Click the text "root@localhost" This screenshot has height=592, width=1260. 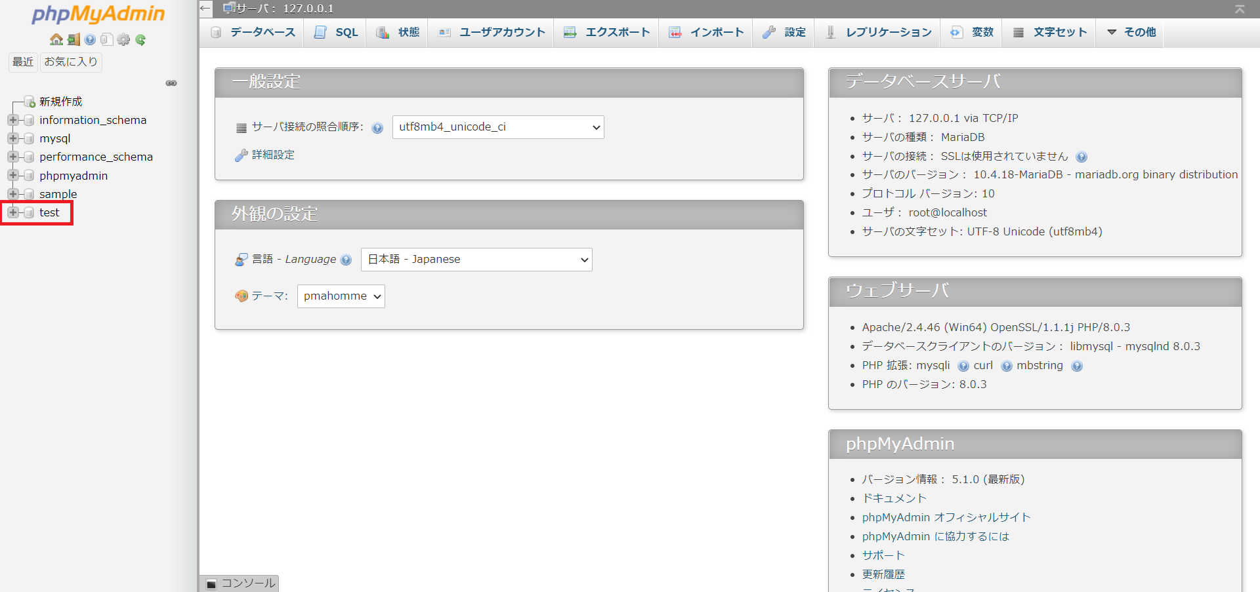948,212
